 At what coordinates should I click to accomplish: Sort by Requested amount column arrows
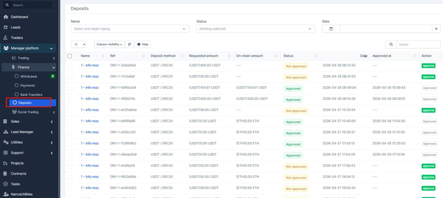229,56
